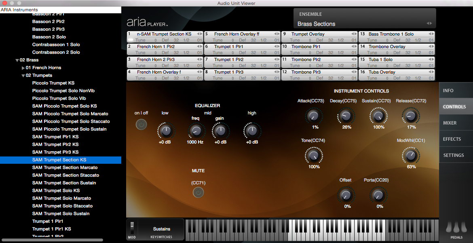This screenshot has height=243, width=473.
Task: Click the Porta (CC20) knob
Action: tap(378, 195)
